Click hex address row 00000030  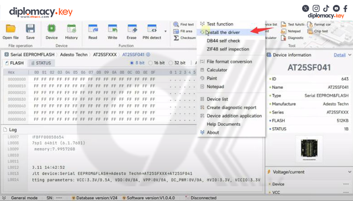17,99
